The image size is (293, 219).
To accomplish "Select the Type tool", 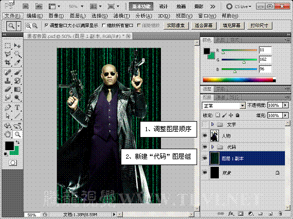I will [17, 107].
